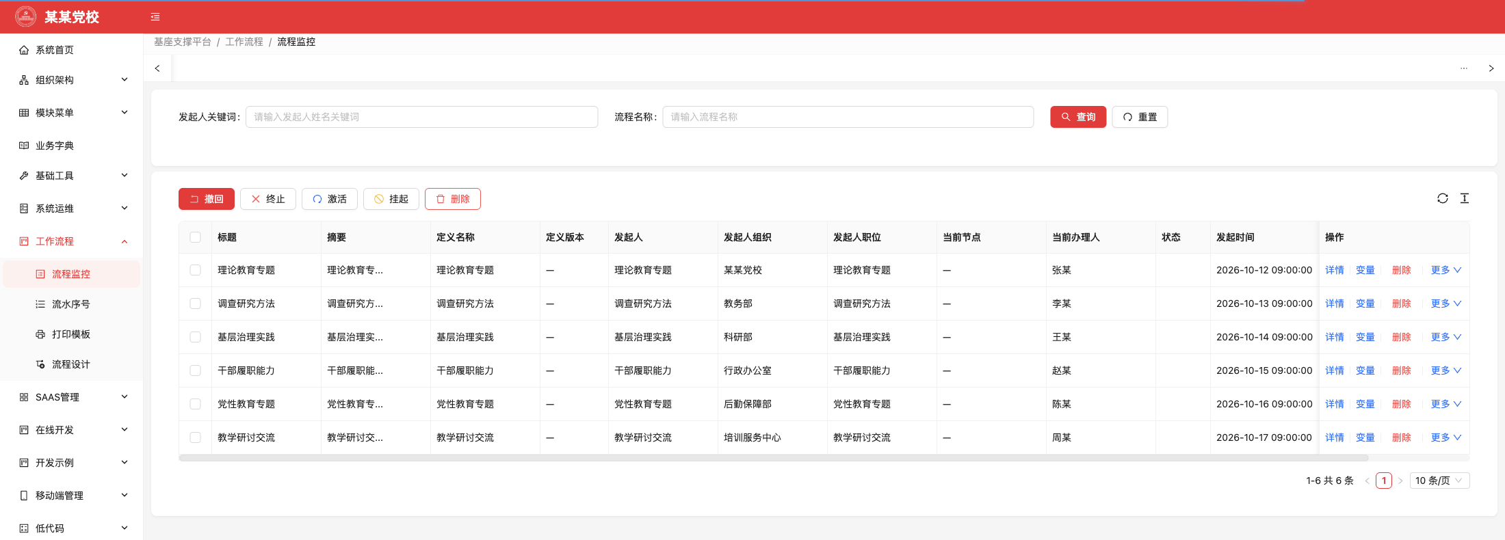Check the row for 调查研究方法
Screen dimensions: 1505x540
(x=196, y=303)
